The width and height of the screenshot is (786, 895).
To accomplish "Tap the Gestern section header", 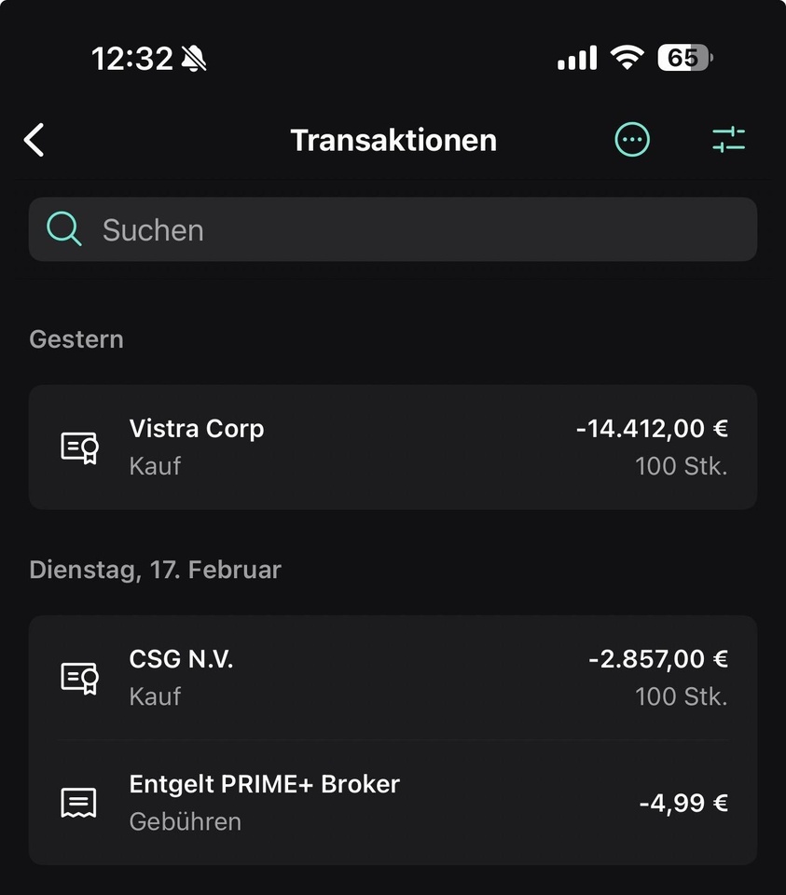I will [76, 339].
